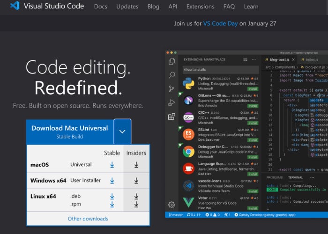Image resolution: width=328 pixels, height=234 pixels.
Task: Click the Insiders column header
Action: pyautogui.click(x=136, y=153)
